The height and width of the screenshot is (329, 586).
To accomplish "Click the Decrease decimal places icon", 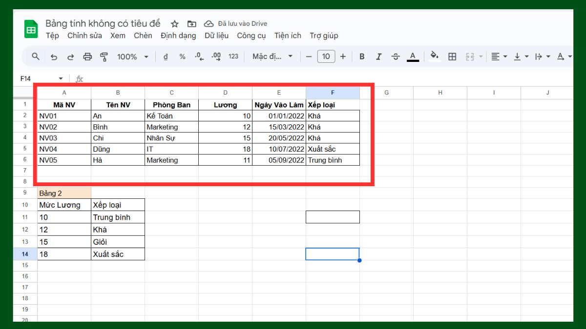I will pyautogui.click(x=199, y=56).
